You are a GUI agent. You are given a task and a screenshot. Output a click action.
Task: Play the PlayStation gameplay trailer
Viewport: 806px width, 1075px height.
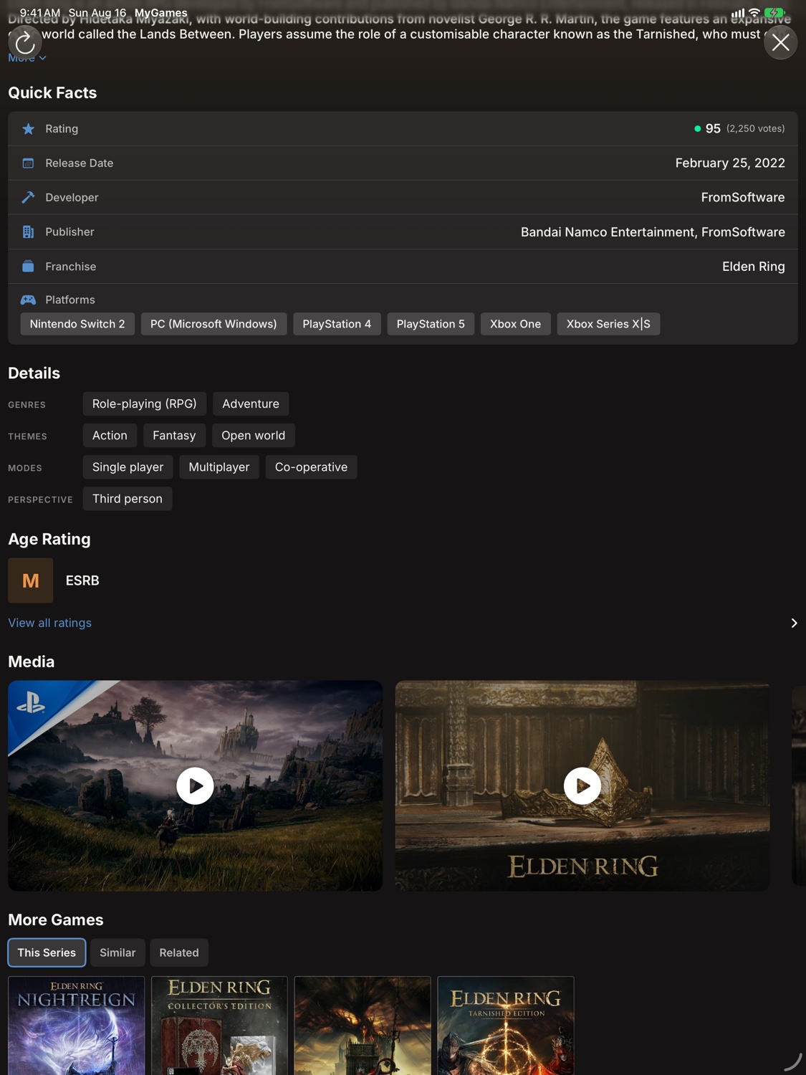pos(195,785)
